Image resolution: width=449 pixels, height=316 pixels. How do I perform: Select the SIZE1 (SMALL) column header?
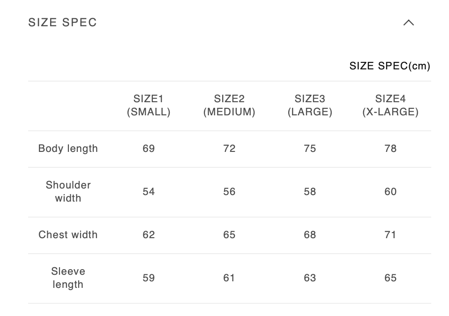(149, 105)
